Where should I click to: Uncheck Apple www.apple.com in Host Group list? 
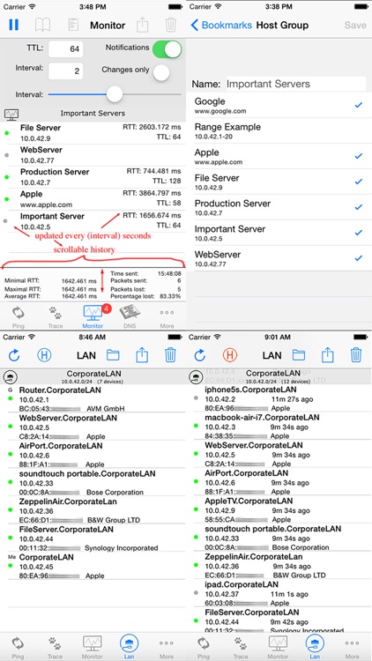(x=359, y=156)
